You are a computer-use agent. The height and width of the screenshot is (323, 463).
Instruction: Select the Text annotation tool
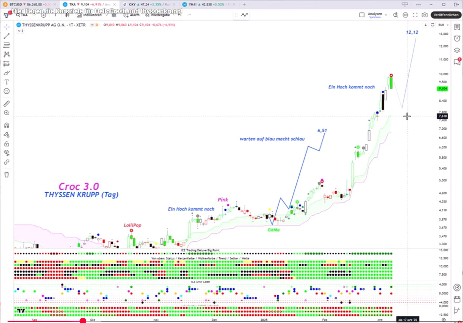point(7,82)
